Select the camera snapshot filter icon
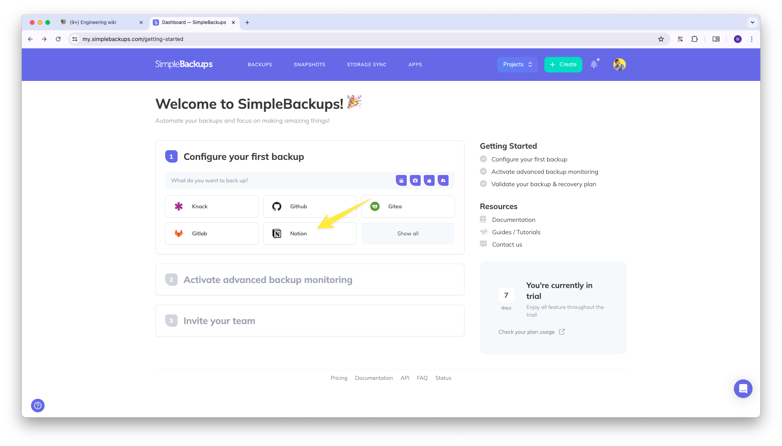 point(415,180)
